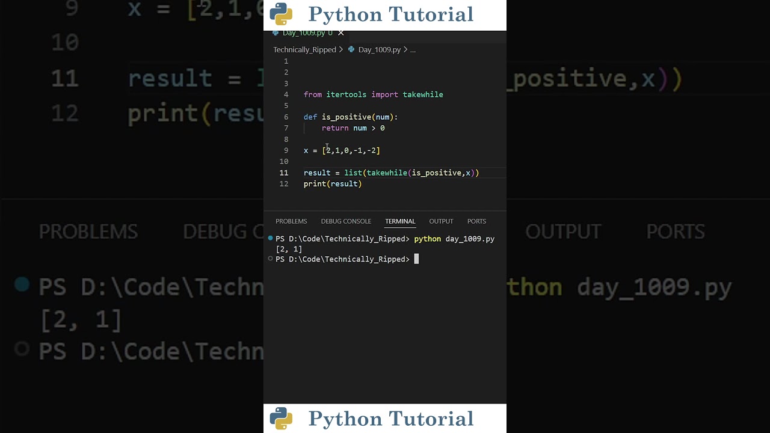The image size is (770, 433).
Task: Click the blue command marker dot in the terminal
Action: pos(271,239)
